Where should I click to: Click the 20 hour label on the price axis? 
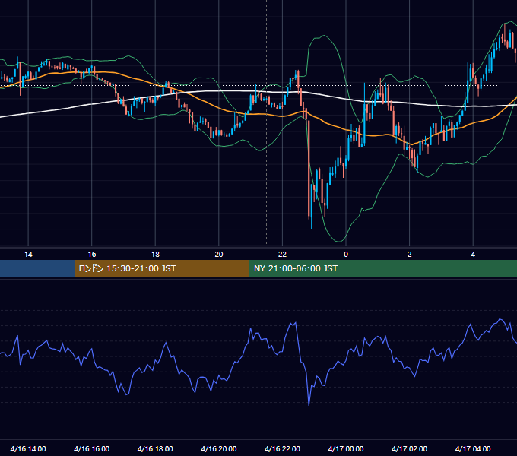click(219, 255)
